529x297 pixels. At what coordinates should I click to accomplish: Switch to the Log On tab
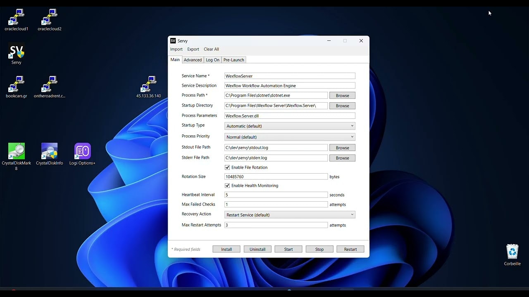[x=213, y=60]
